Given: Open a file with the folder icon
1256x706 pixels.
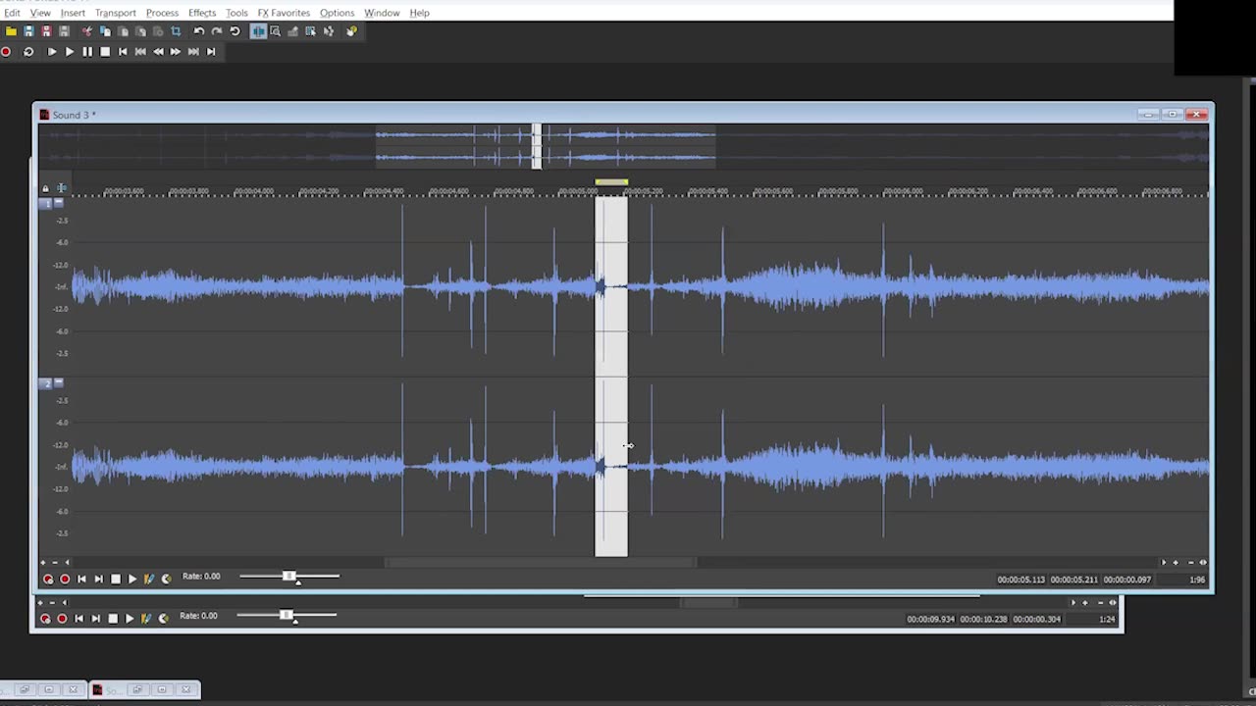Looking at the screenshot, I should 11,31.
